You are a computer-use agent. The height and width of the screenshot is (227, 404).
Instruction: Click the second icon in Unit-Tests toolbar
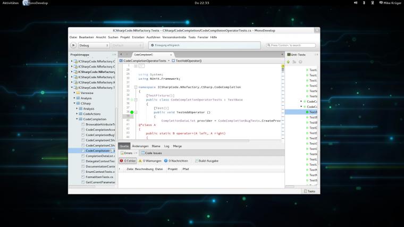point(294,62)
